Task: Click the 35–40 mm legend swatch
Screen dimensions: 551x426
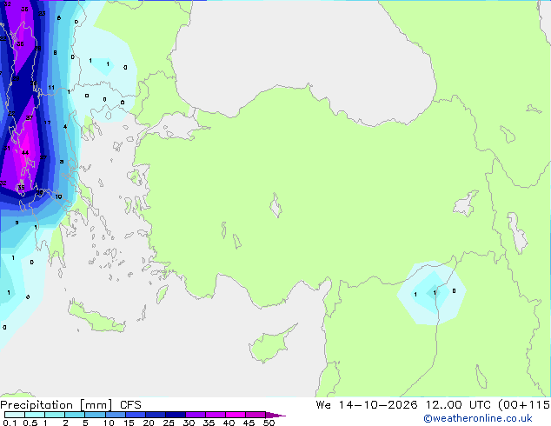Action: pyautogui.click(x=216, y=415)
